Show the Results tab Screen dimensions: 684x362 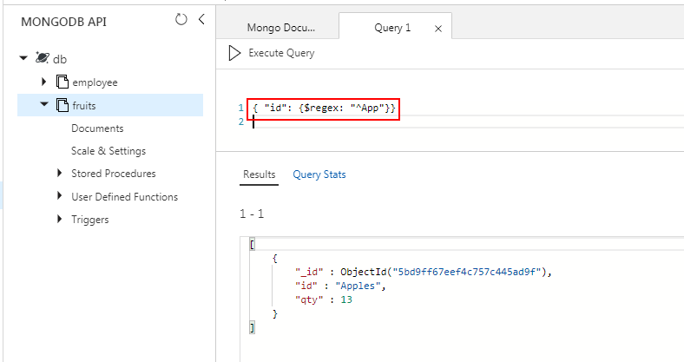(x=259, y=174)
